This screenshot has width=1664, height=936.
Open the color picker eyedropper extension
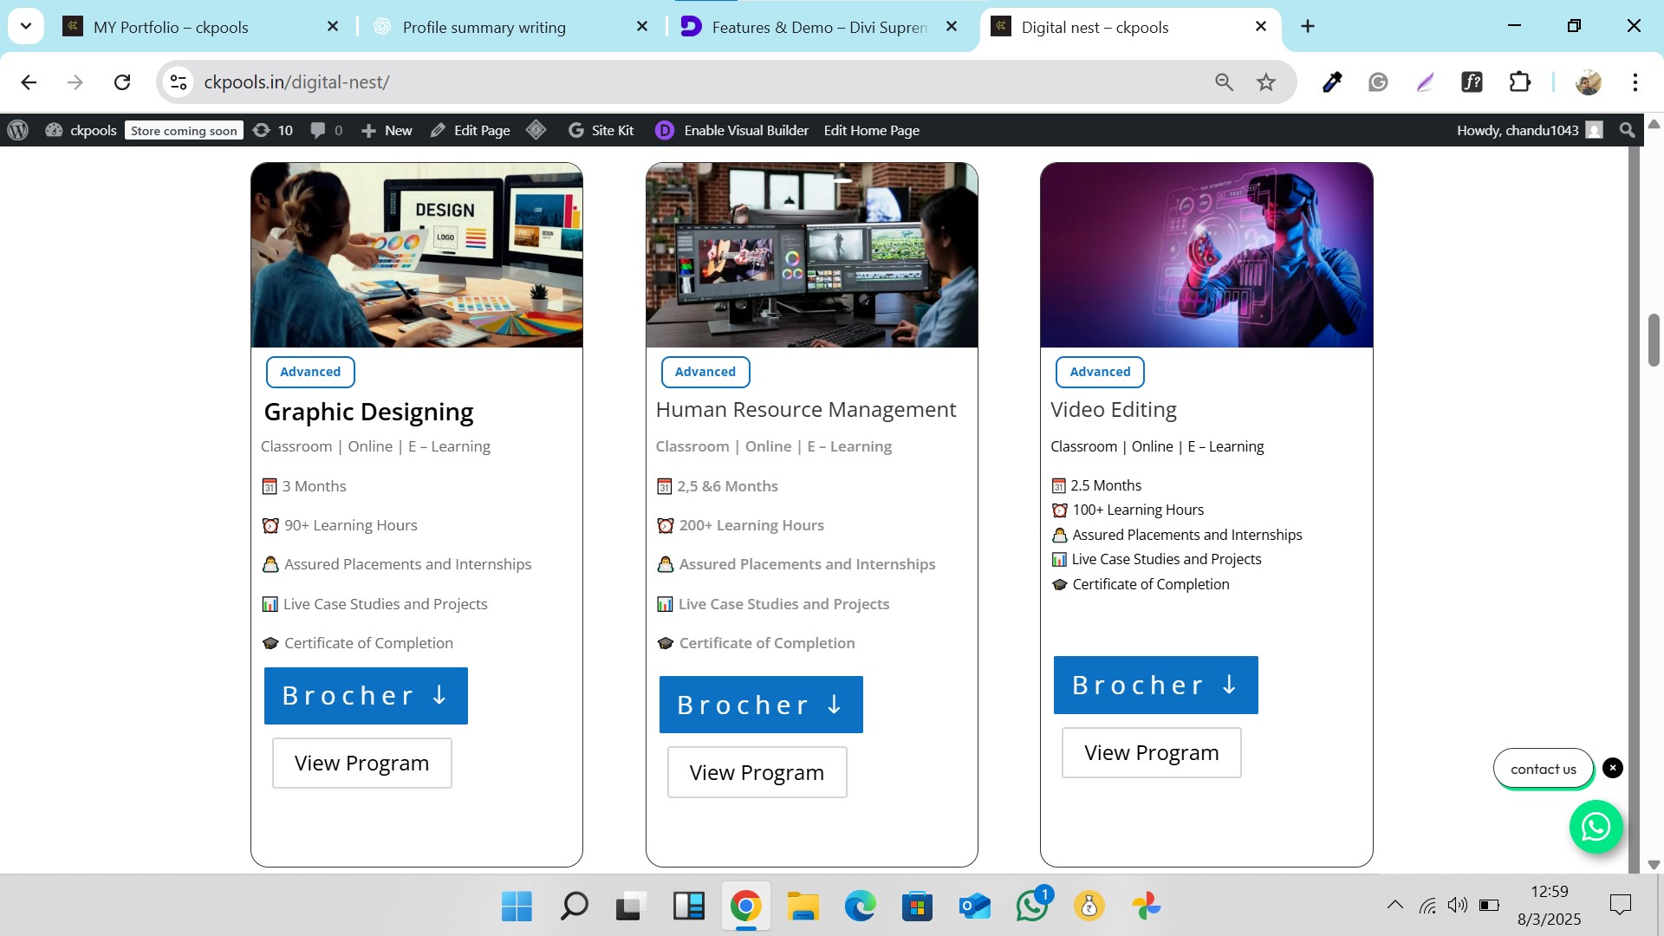(1332, 82)
